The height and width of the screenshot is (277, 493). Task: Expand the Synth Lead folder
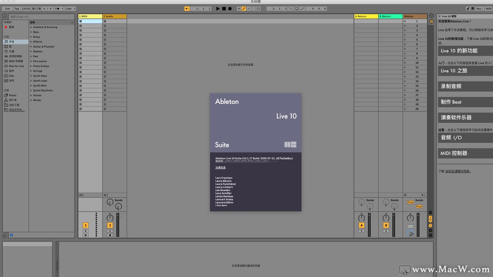coord(31,81)
